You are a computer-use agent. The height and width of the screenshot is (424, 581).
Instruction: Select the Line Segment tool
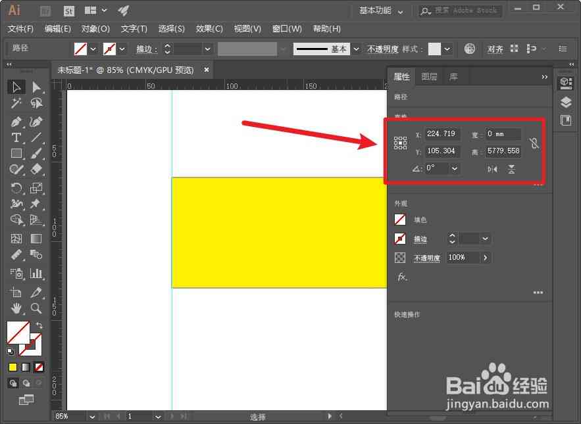click(36, 138)
